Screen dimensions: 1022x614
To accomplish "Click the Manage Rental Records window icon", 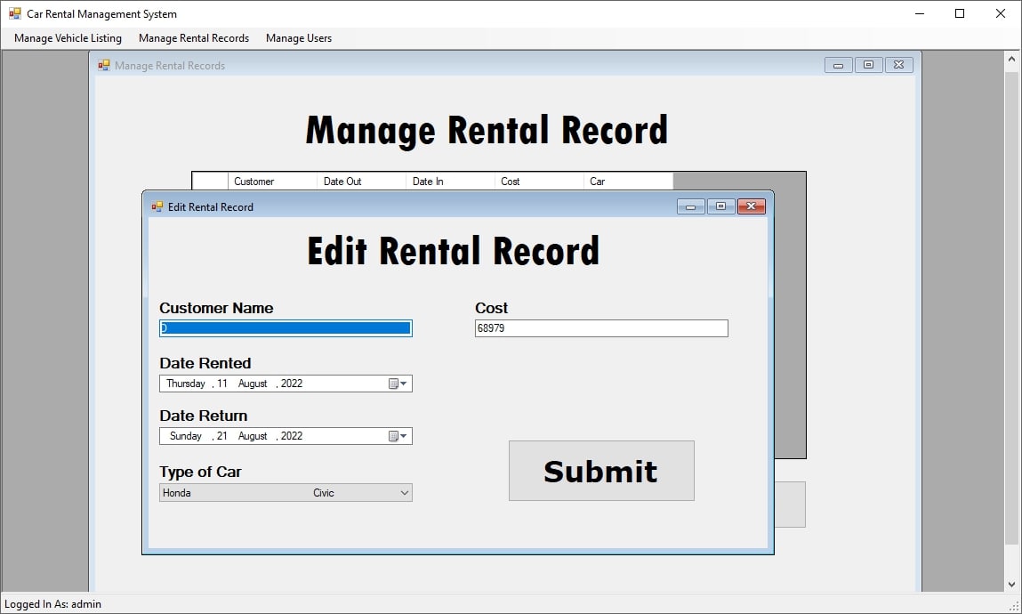I will [104, 65].
